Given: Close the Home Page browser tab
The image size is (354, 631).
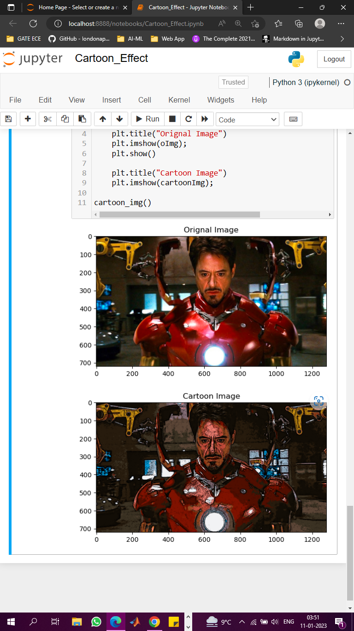Looking at the screenshot, I should [x=125, y=7].
